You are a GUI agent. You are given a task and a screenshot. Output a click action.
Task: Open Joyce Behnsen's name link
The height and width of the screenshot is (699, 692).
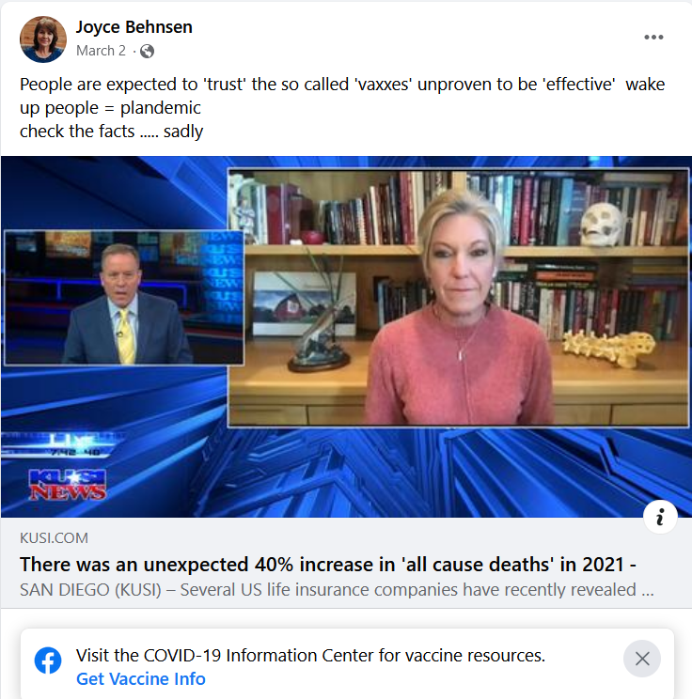point(134,27)
